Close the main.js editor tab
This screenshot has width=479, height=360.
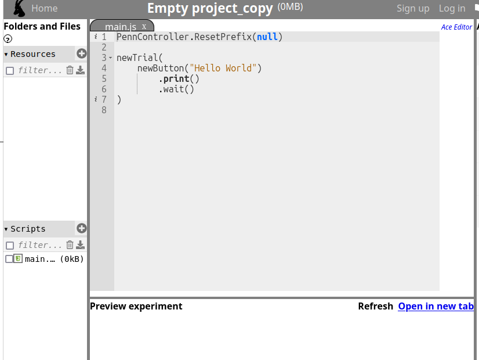[x=144, y=27]
